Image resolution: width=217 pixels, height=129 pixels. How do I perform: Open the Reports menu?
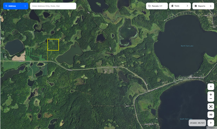tap(203, 6)
